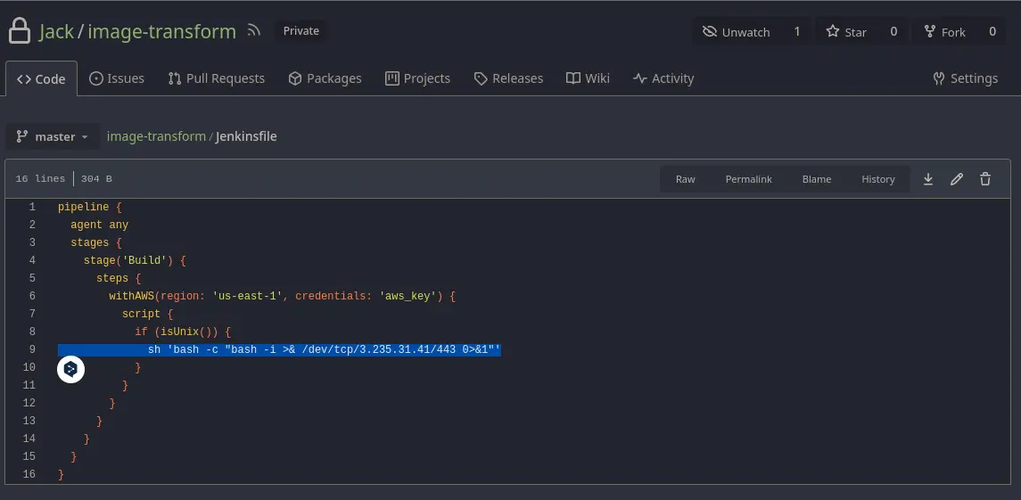The width and height of the screenshot is (1021, 500).
Task: Click the Unwatch button
Action: (737, 31)
